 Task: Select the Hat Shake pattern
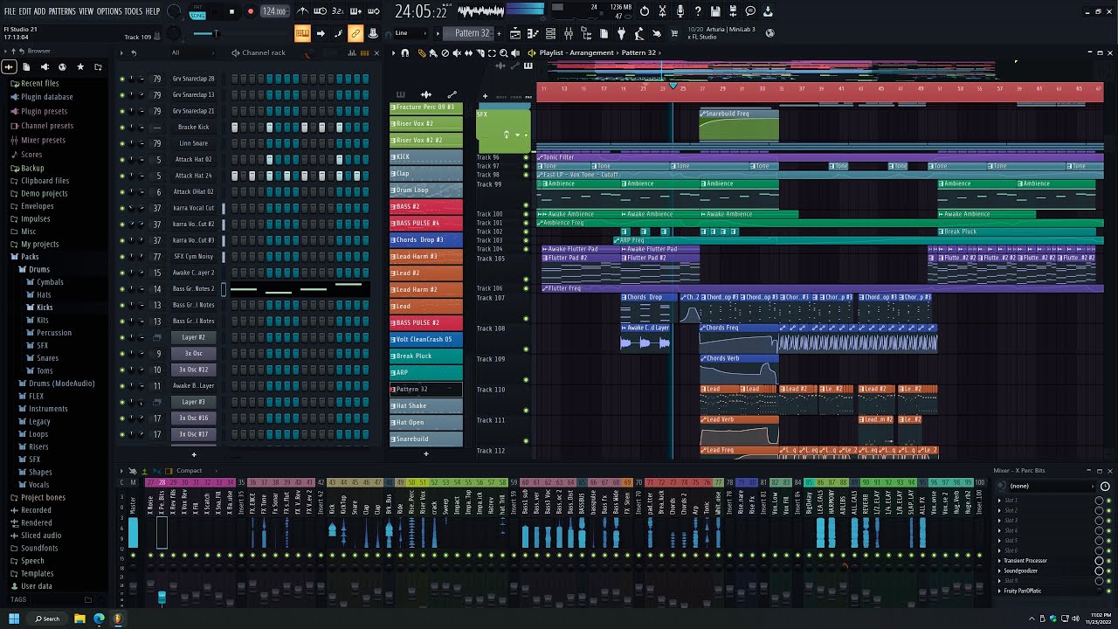click(425, 405)
